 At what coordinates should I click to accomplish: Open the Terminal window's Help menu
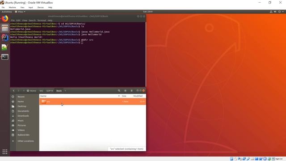50,21
